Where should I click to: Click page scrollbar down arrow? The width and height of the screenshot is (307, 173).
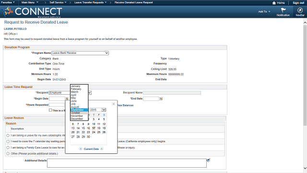[305, 168]
